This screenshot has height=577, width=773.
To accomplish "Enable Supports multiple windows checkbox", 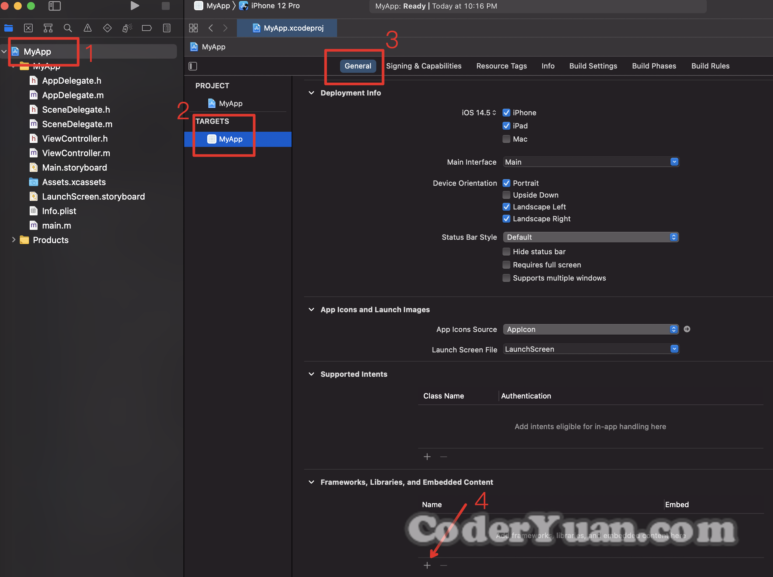I will point(506,278).
